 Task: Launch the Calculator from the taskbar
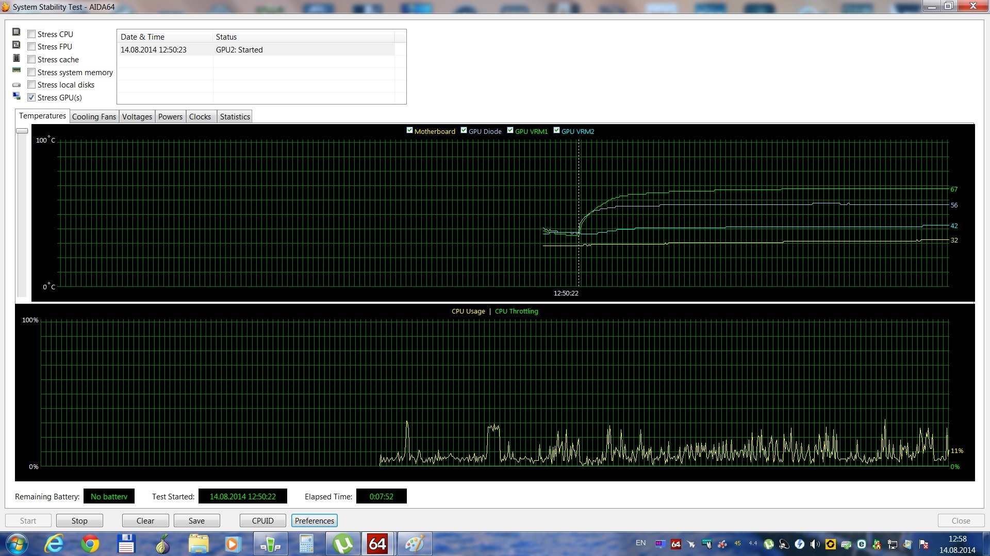[x=306, y=544]
